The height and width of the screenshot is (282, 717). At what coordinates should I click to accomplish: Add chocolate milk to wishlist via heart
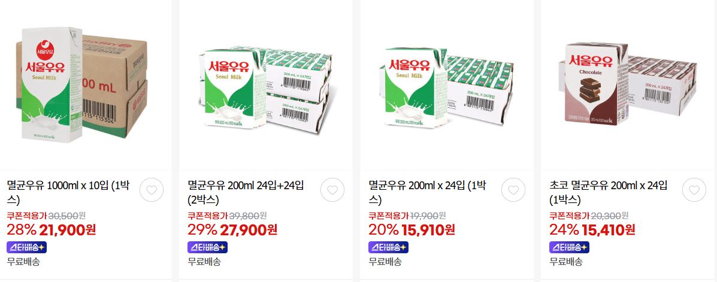click(694, 190)
